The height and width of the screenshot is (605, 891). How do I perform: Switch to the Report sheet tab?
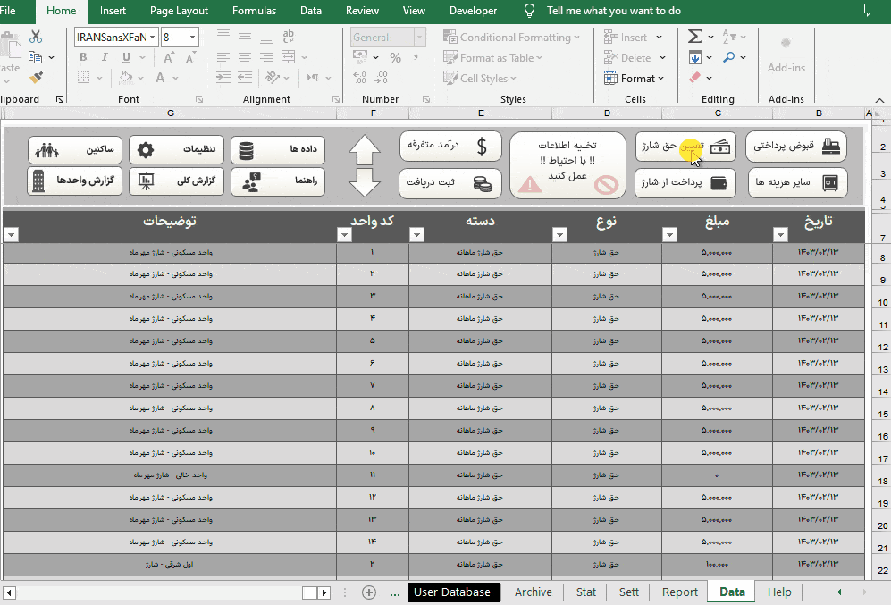[x=679, y=592]
